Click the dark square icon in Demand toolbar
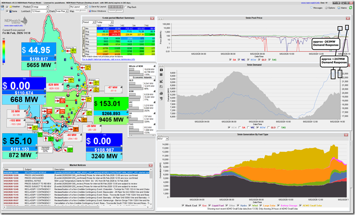355x215 pixels. tap(161, 75)
